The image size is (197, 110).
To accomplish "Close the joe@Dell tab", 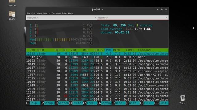I will [95, 18].
